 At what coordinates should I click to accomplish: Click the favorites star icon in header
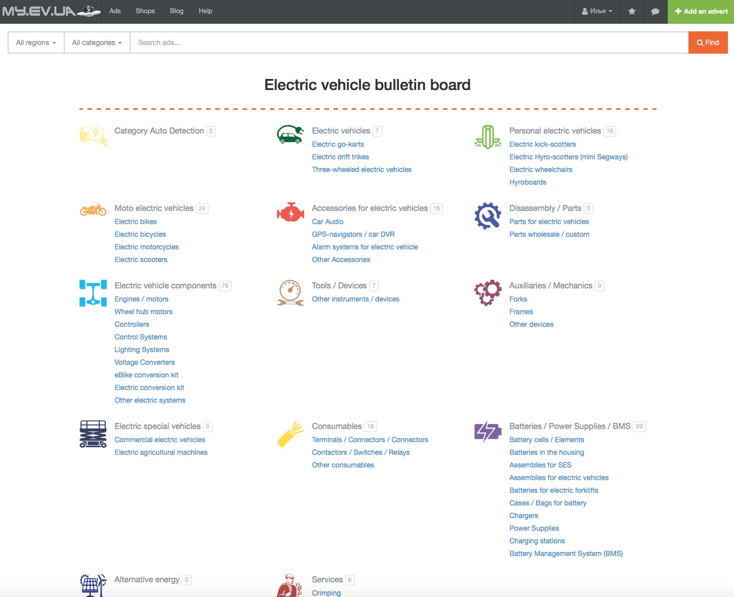tap(632, 11)
